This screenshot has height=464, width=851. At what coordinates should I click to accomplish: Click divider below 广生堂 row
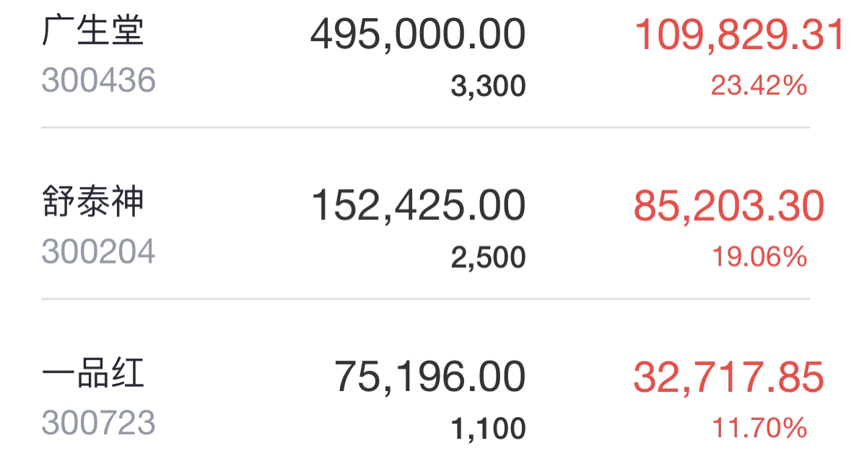pos(426,128)
